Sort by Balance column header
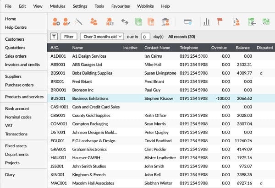 point(243,48)
